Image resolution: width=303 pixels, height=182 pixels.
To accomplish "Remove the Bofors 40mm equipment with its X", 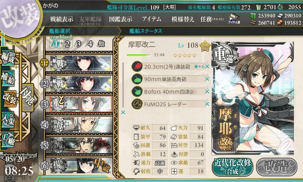I will (207, 91).
